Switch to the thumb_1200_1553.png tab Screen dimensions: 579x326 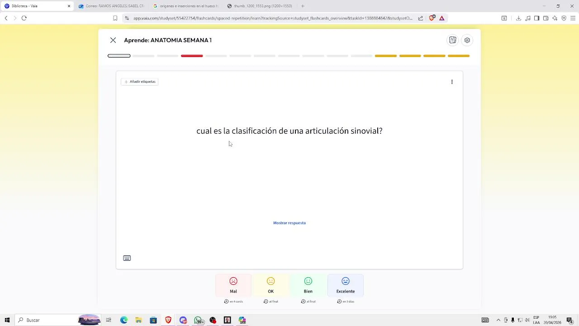[x=260, y=6]
